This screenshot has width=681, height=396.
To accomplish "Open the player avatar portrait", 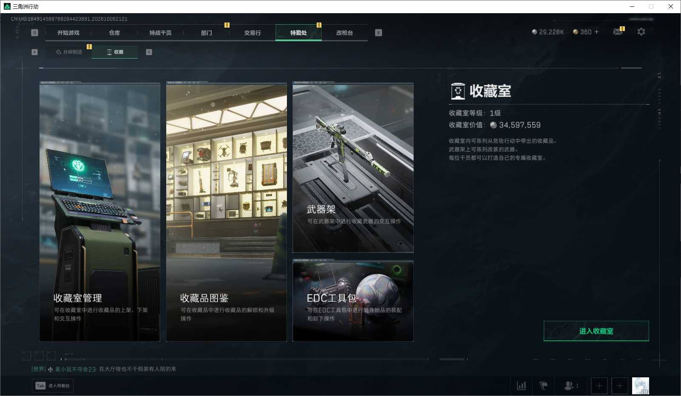I will click(641, 386).
